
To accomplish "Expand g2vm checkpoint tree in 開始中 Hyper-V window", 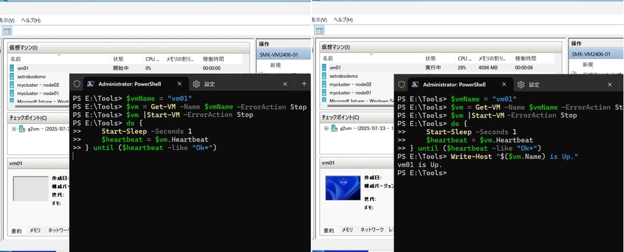I will point(14,129).
